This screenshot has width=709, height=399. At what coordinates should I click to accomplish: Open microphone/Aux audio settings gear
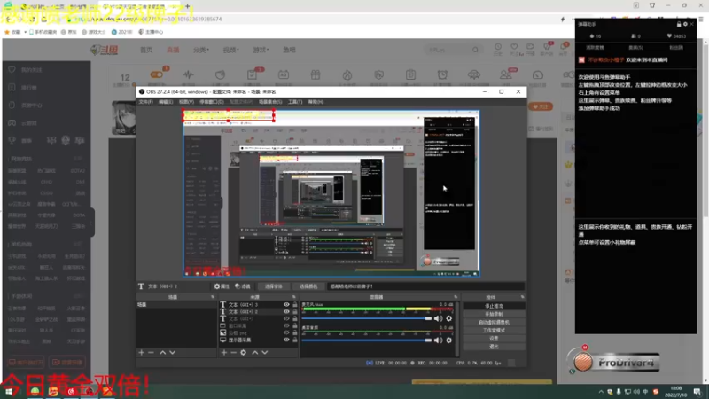[449, 318]
